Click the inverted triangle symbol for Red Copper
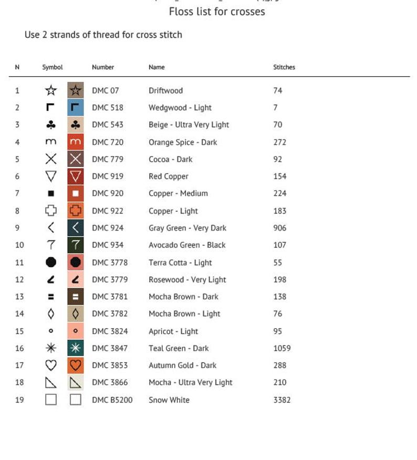417x460 pixels. pos(51,176)
